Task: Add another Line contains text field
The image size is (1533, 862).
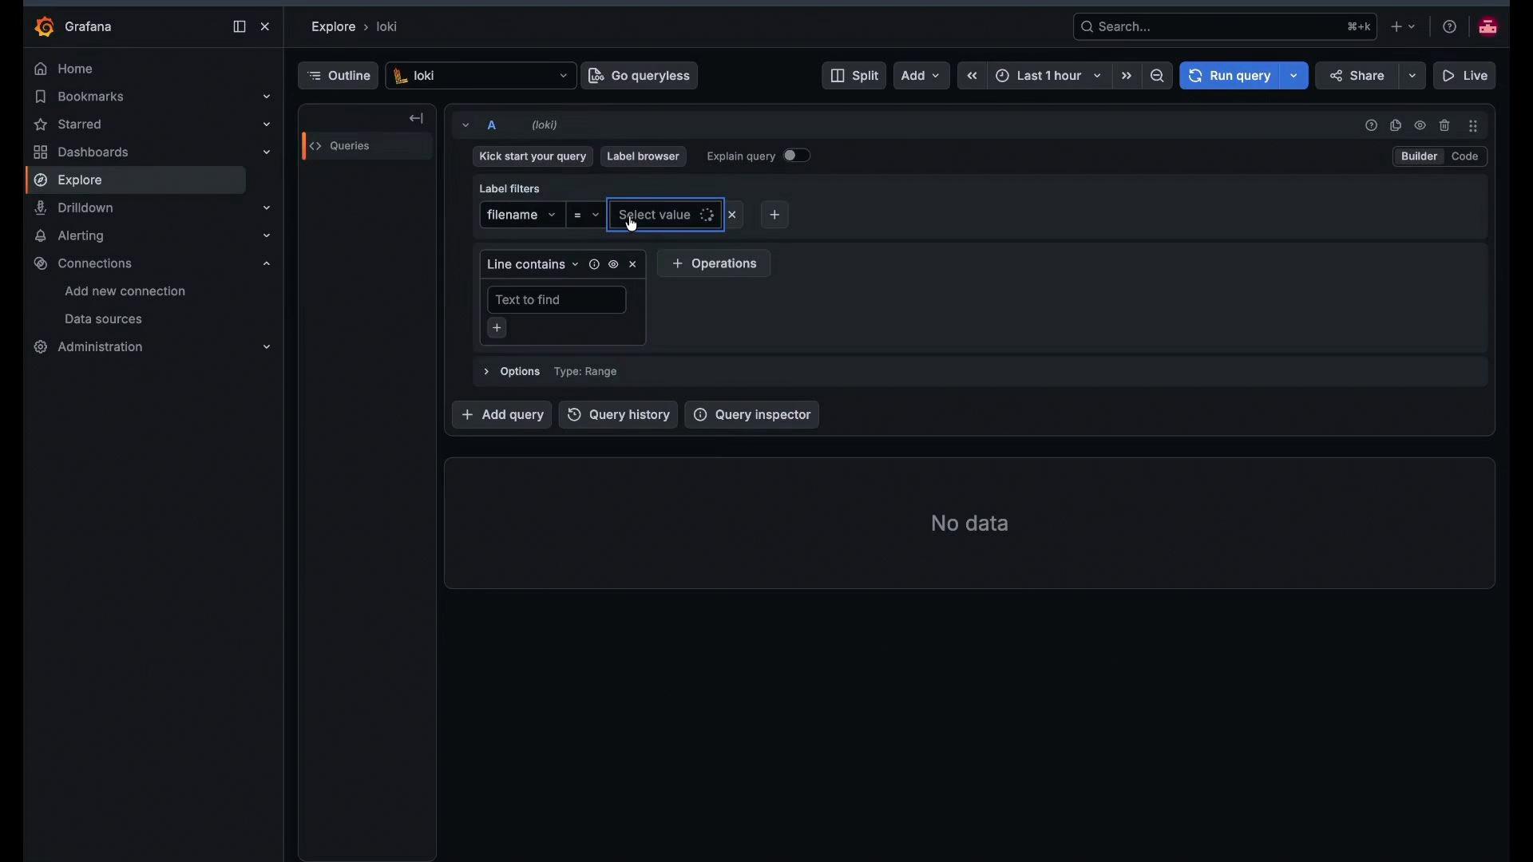Action: pos(497,329)
